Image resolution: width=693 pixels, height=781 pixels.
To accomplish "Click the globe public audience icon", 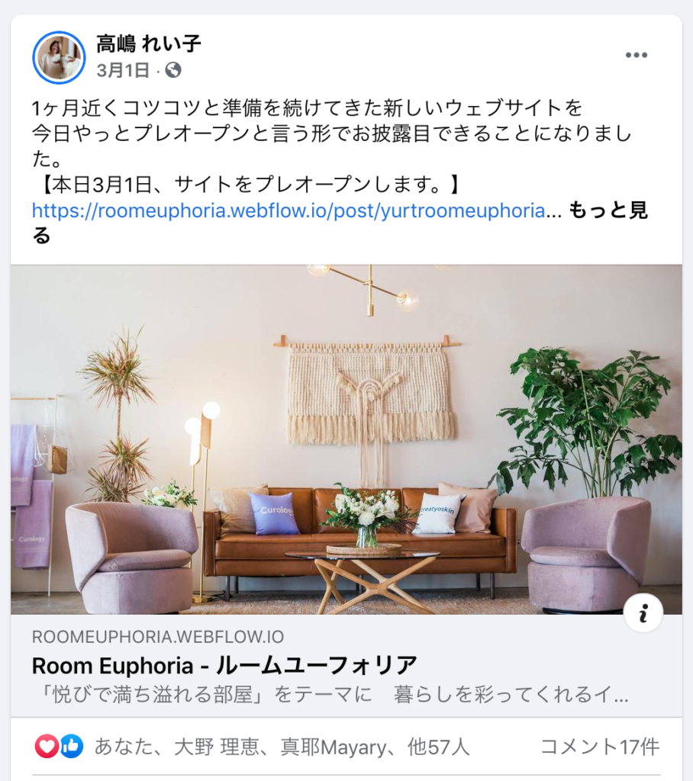I will (173, 70).
